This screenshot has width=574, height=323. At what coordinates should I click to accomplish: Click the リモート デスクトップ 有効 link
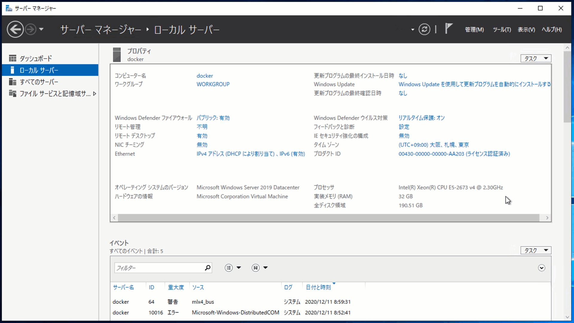(x=201, y=136)
